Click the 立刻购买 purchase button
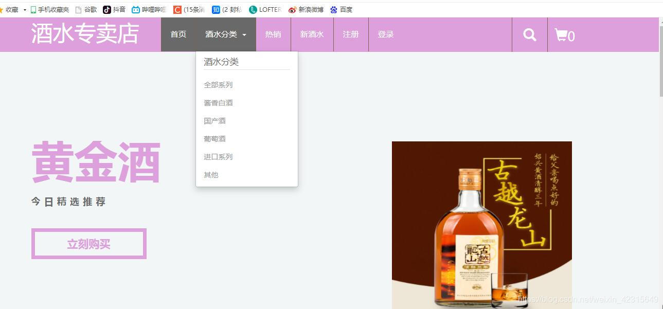 [88, 243]
